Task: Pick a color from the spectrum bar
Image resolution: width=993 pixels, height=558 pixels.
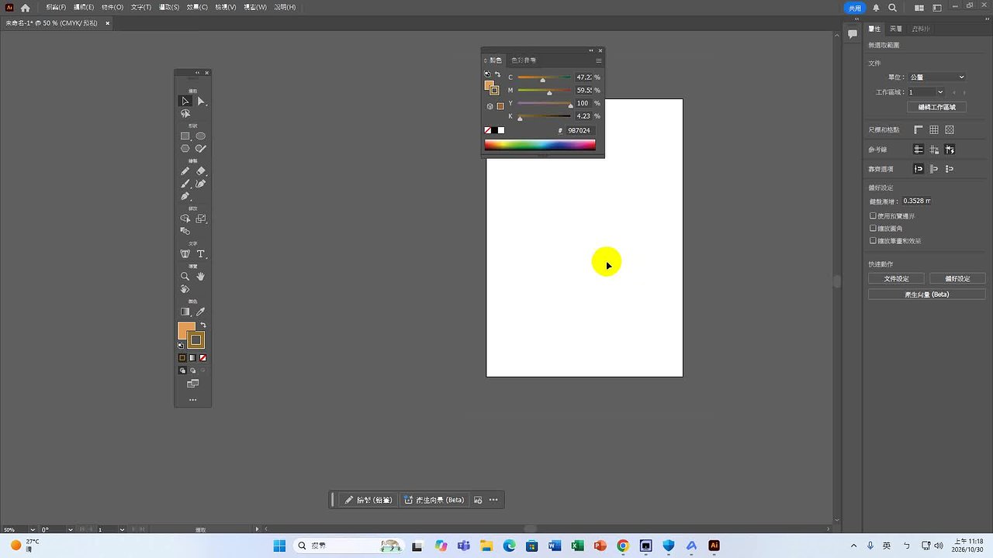Action: (x=540, y=145)
